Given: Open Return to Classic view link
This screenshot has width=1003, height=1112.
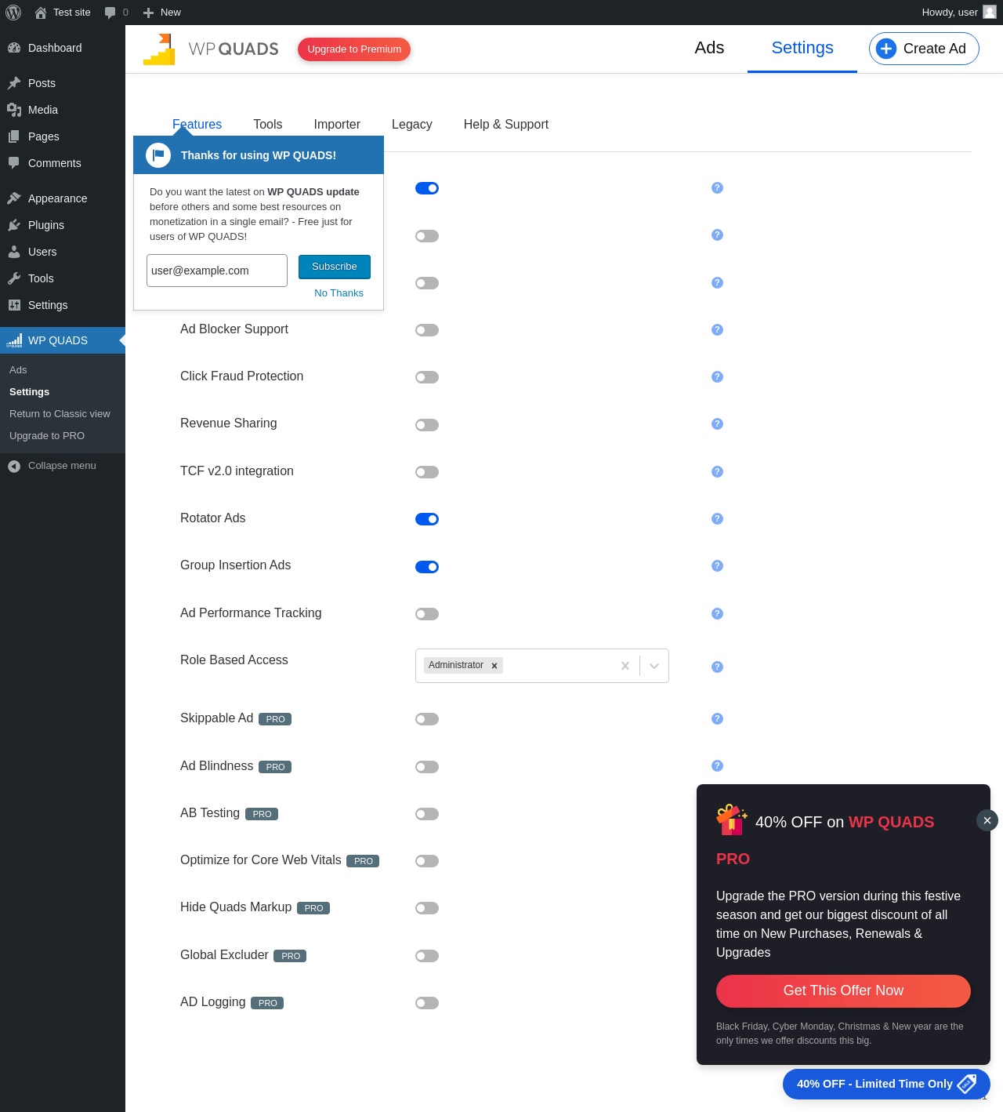Looking at the screenshot, I should [60, 414].
